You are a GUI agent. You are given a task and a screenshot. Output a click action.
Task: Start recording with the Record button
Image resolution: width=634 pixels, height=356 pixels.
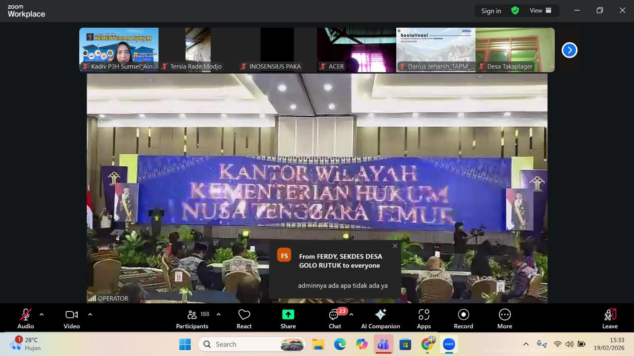[463, 319]
